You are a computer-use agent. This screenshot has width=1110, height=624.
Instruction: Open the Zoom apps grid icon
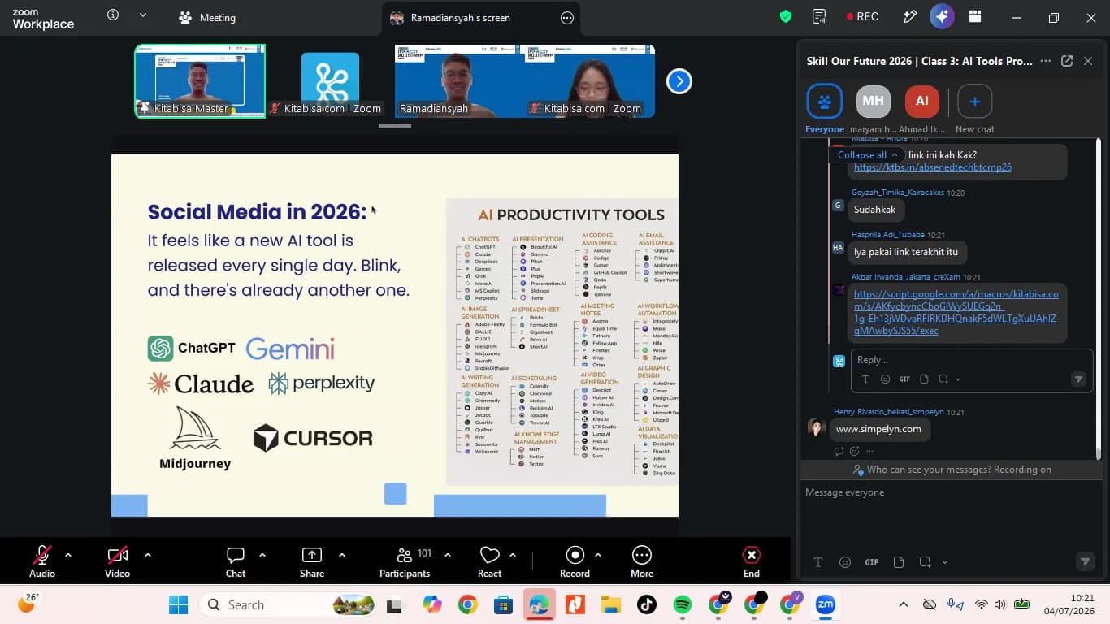975,16
